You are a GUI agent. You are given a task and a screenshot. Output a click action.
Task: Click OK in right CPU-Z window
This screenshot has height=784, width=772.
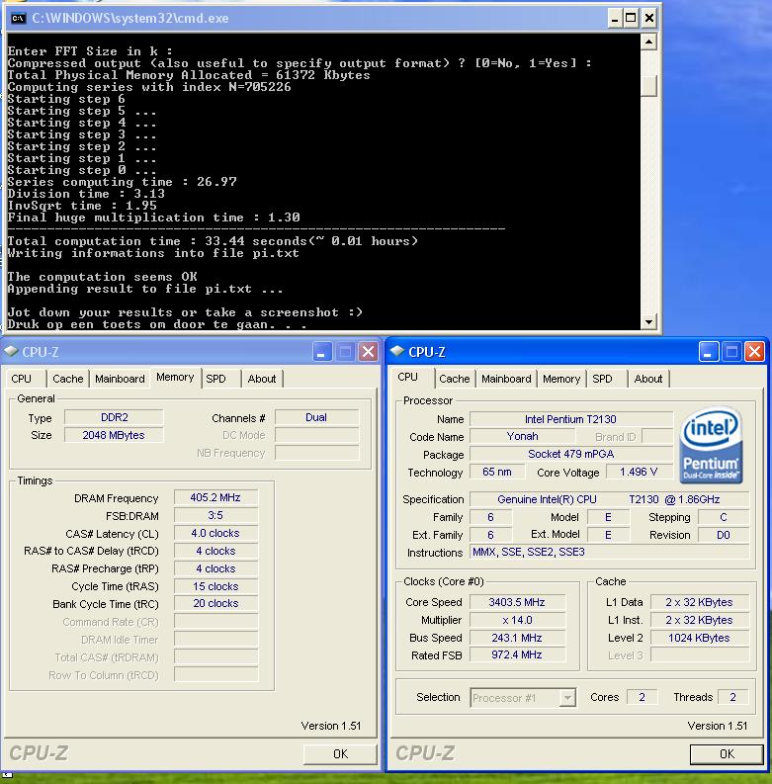coord(727,754)
